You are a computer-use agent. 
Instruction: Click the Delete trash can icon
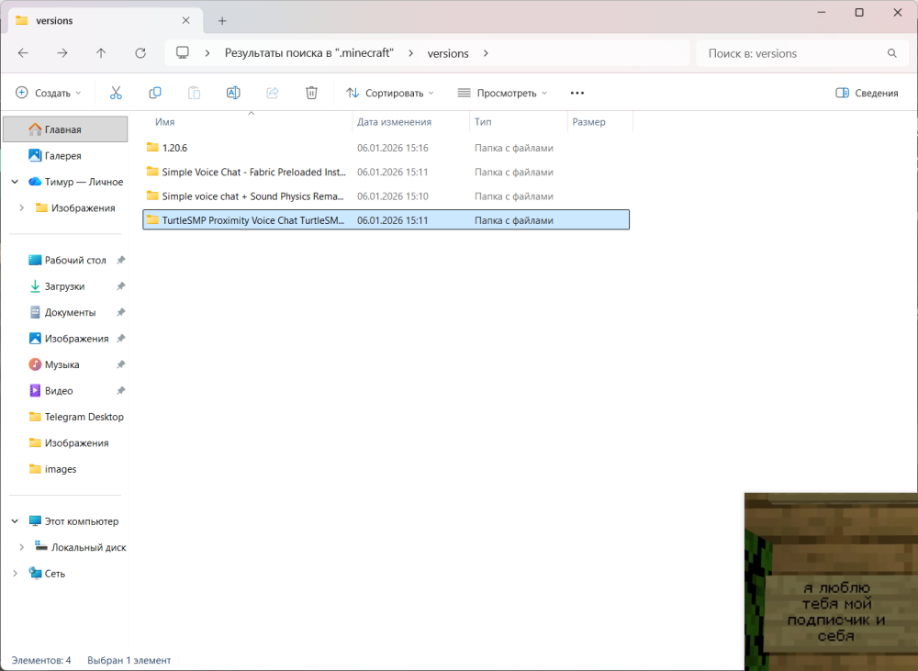coord(311,93)
